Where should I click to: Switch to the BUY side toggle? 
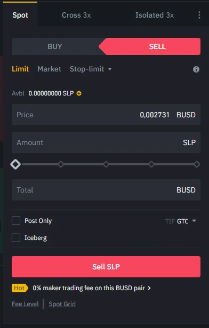point(55,46)
